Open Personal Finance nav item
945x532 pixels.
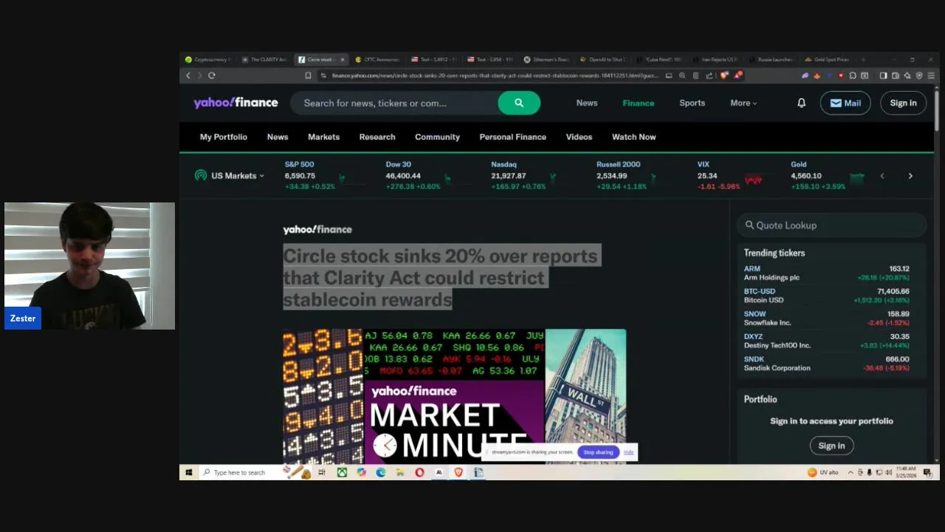[513, 137]
